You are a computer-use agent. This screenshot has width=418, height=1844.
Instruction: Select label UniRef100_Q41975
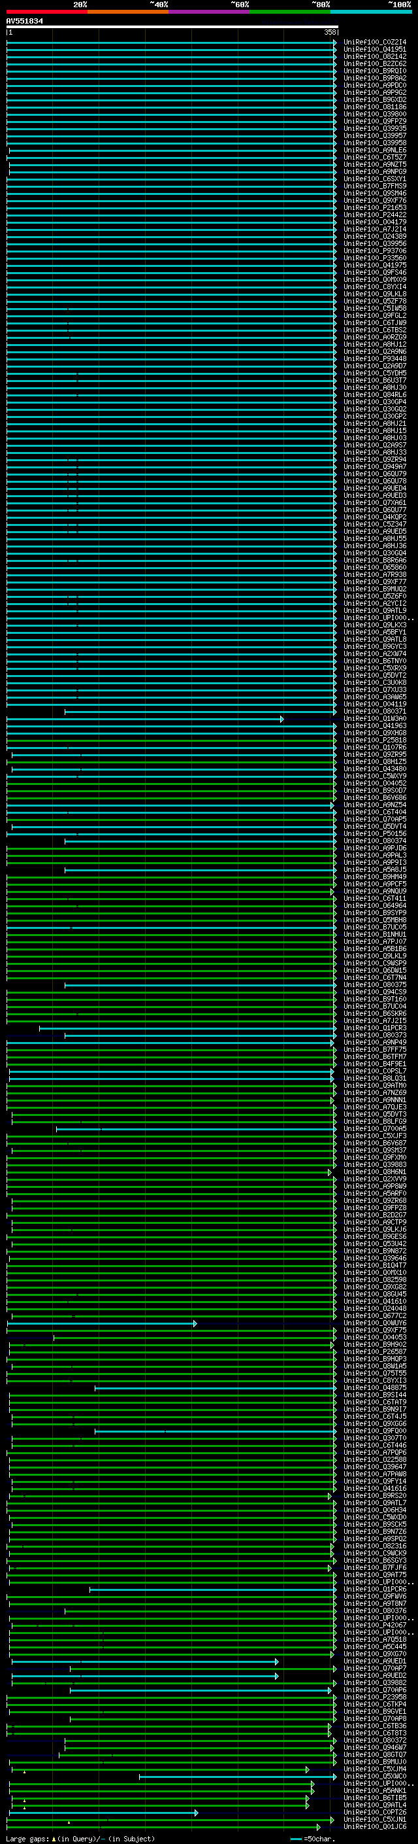[375, 265]
